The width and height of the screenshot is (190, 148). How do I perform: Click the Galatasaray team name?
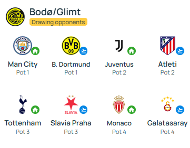(x=167, y=123)
